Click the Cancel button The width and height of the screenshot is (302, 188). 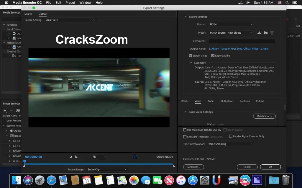[x=247, y=167]
